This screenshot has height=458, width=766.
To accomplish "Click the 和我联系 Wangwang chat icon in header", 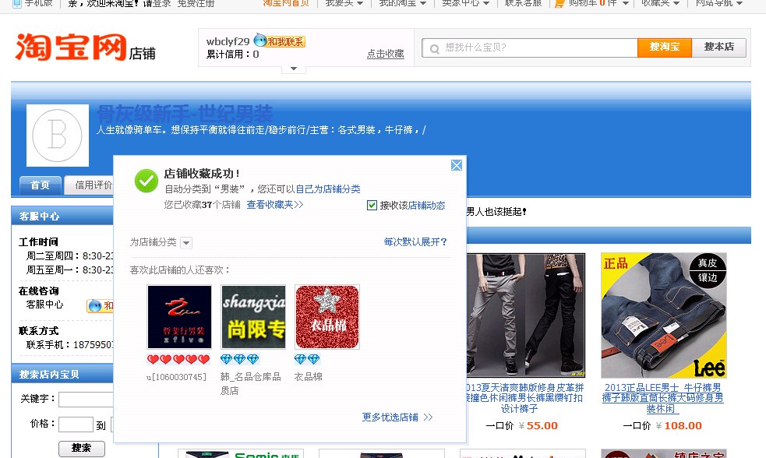I will pyautogui.click(x=280, y=41).
